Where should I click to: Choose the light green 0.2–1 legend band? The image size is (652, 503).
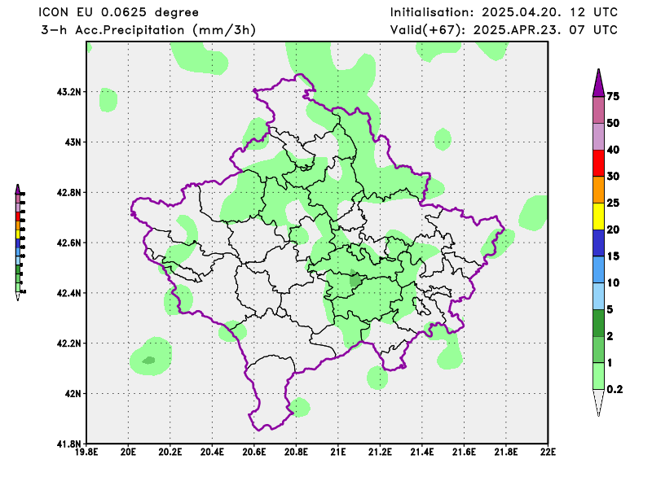click(598, 376)
